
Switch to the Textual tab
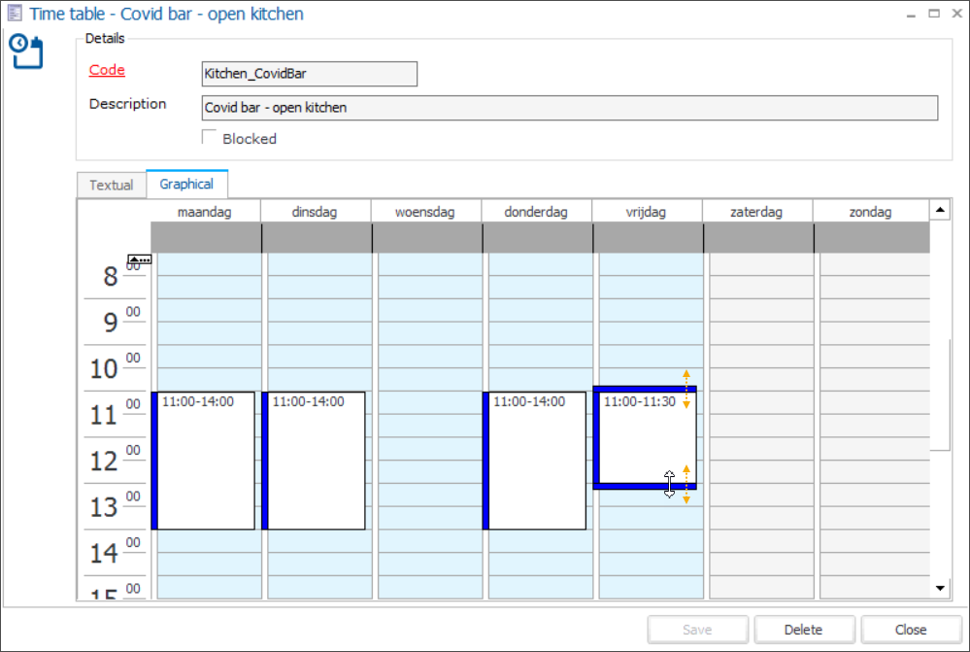click(111, 184)
